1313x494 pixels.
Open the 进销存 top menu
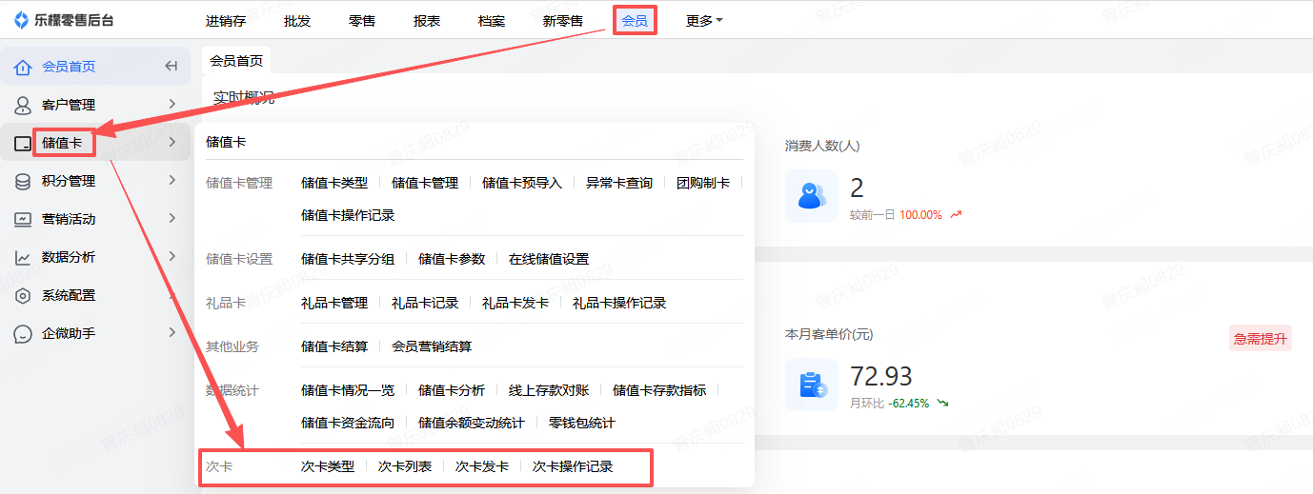pos(226,20)
